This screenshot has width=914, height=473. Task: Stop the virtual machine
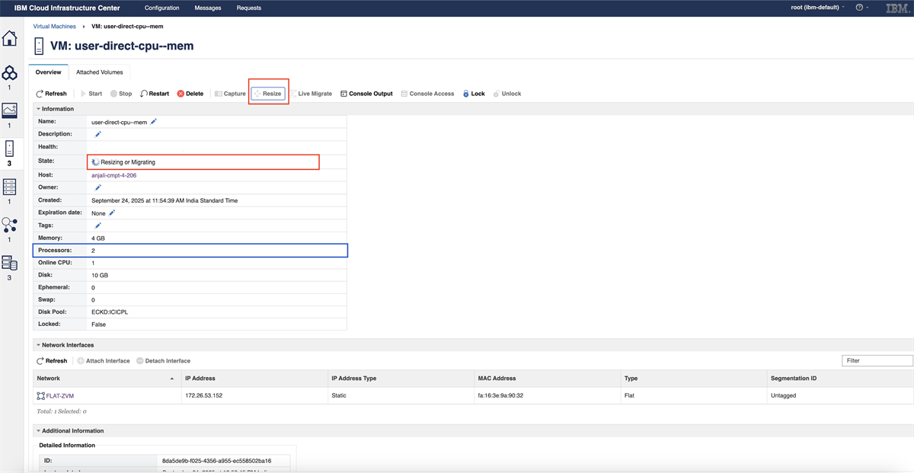point(121,94)
